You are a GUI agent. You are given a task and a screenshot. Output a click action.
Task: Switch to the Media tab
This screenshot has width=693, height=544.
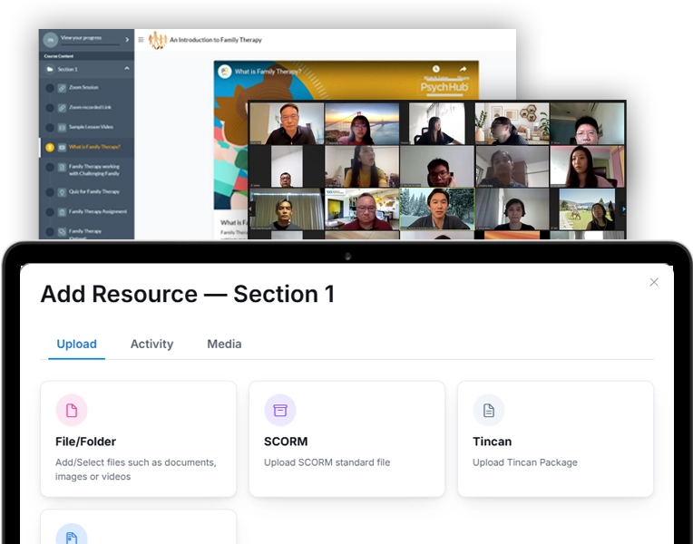(224, 345)
